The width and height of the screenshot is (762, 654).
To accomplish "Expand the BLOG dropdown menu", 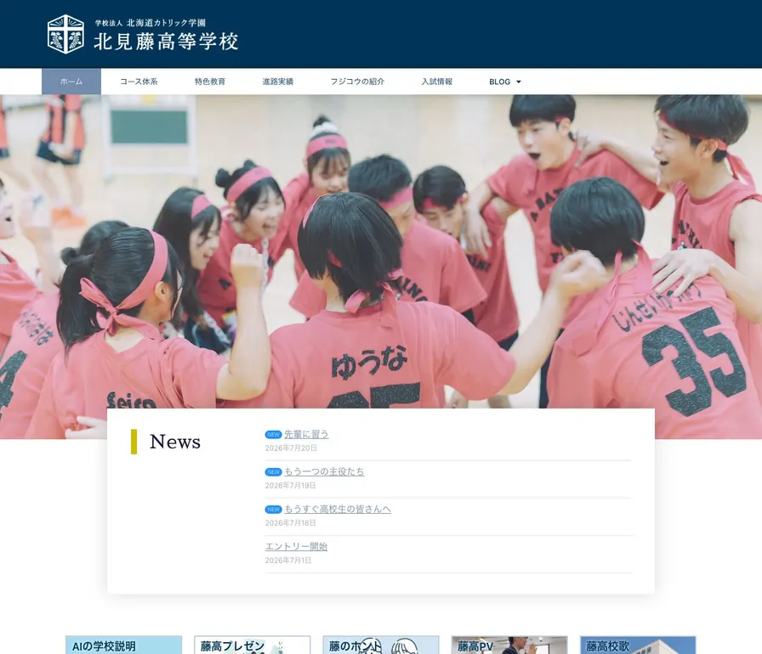I will 505,82.
